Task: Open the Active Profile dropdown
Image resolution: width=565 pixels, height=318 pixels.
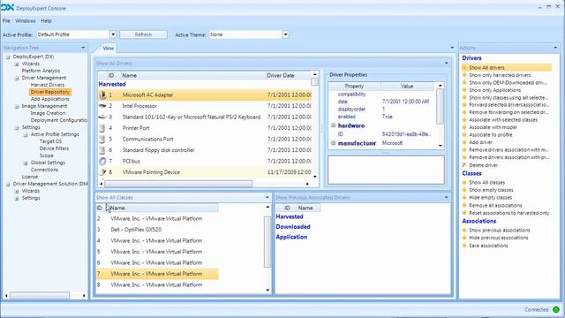Action: 113,34
